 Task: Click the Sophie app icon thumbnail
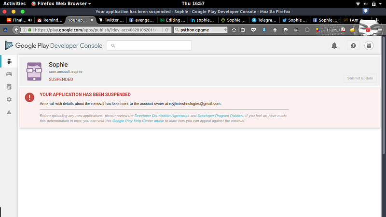(34, 71)
